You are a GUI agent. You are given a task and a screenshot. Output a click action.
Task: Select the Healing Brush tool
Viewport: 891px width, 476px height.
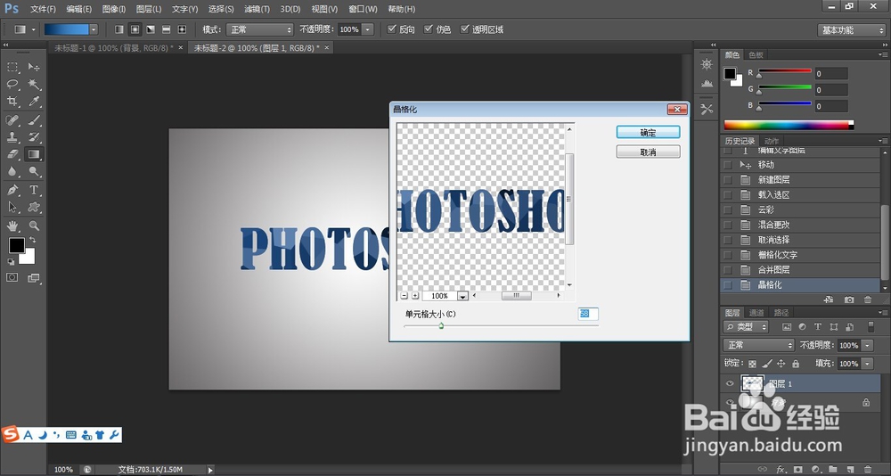pos(12,120)
